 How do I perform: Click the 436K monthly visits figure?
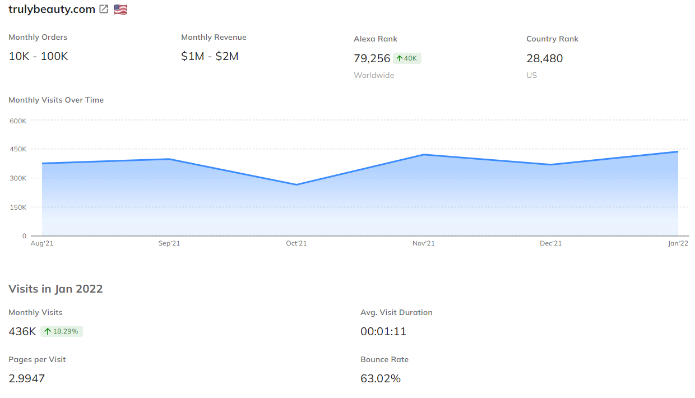tap(22, 331)
